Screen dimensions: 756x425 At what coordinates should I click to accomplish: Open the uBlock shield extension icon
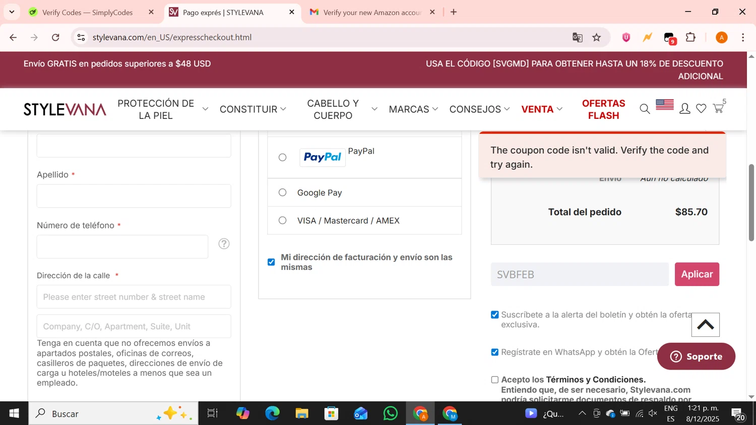pos(626,37)
